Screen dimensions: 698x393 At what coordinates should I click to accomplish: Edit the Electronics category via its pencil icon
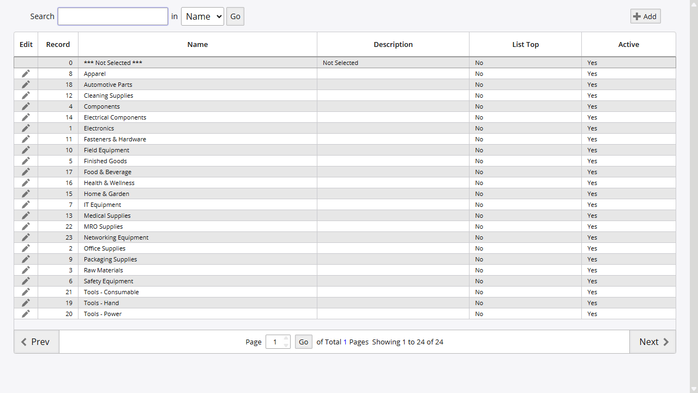tap(26, 128)
